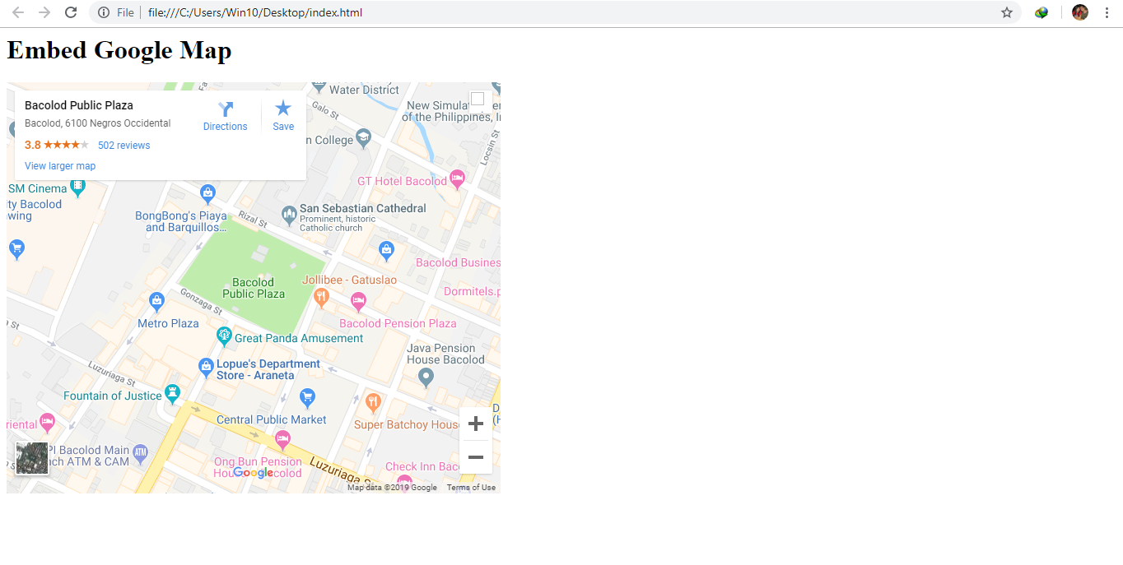Click the 'SM Cinema' map label
1123x565 pixels.
tap(38, 188)
